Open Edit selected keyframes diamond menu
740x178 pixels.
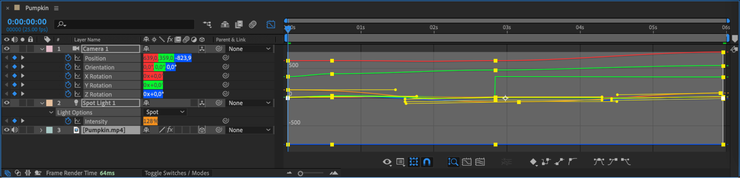pyautogui.click(x=533, y=162)
